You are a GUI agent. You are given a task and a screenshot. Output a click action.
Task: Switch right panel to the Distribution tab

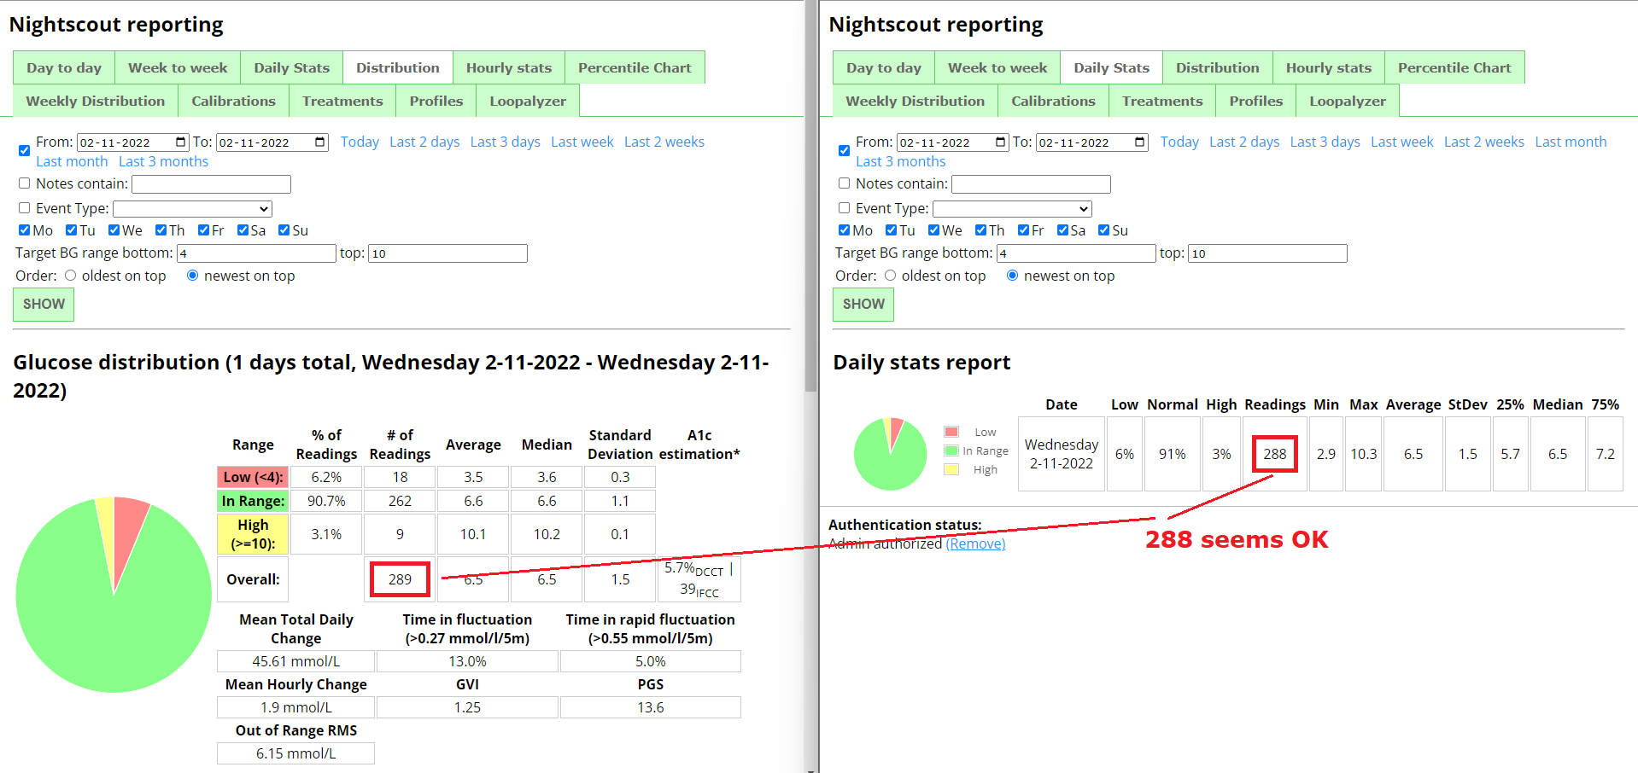(1217, 67)
